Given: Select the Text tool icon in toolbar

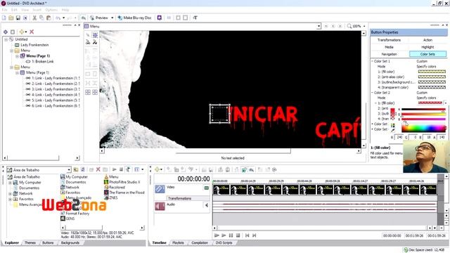Looking at the screenshot, I should [195, 18].
